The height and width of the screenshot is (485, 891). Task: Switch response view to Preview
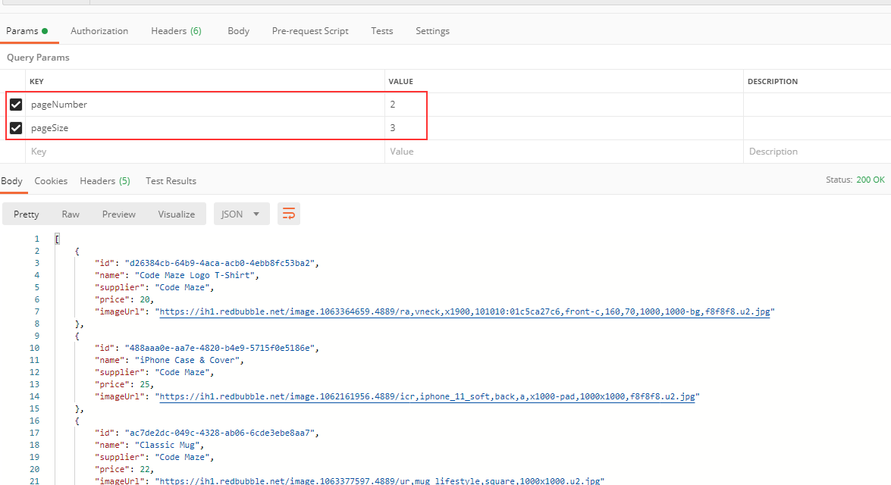(119, 214)
